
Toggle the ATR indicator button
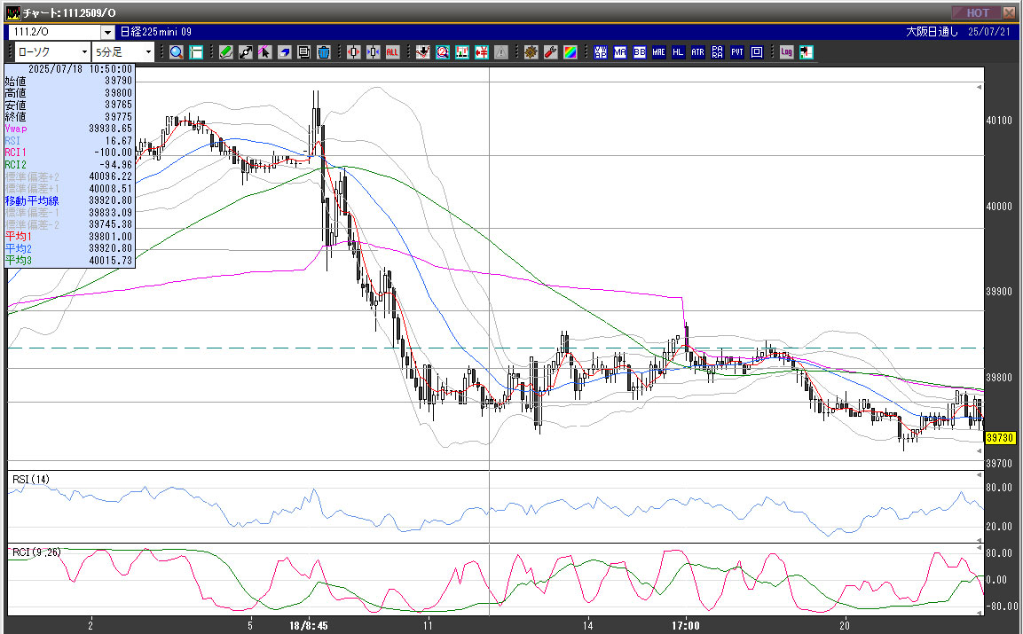click(x=698, y=52)
